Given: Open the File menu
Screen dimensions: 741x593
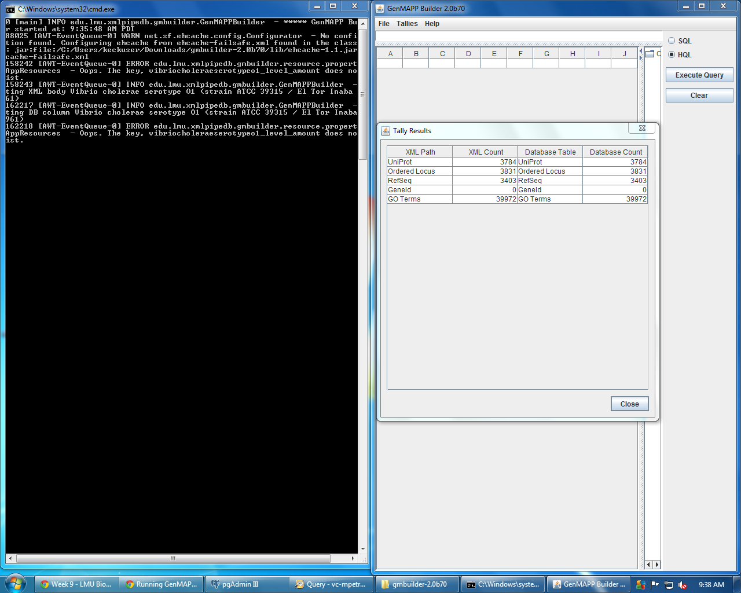Looking at the screenshot, I should [x=384, y=24].
